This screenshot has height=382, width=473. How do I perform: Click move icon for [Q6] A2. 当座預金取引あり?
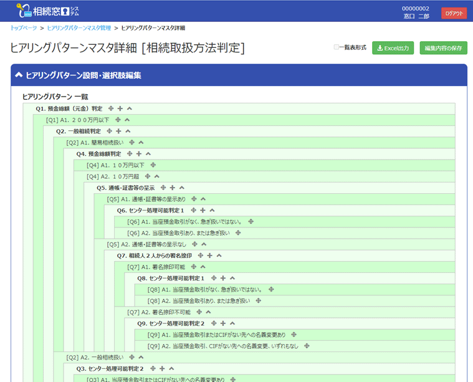point(238,233)
